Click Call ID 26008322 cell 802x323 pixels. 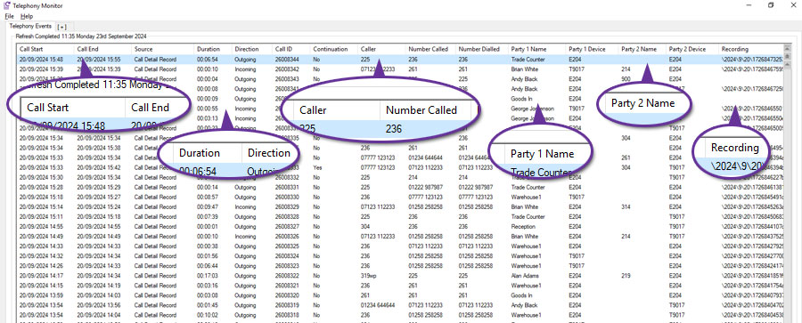pyautogui.click(x=287, y=276)
